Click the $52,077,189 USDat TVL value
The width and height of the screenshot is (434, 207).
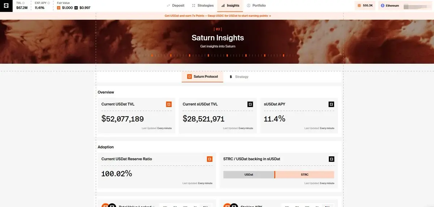pyautogui.click(x=123, y=119)
